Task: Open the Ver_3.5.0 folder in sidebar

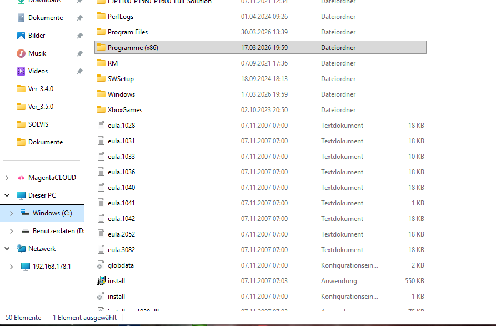Action: 41,107
